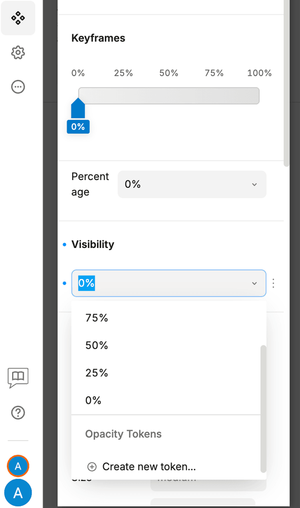Open the question mark help icon
The width and height of the screenshot is (300, 508).
click(x=18, y=413)
